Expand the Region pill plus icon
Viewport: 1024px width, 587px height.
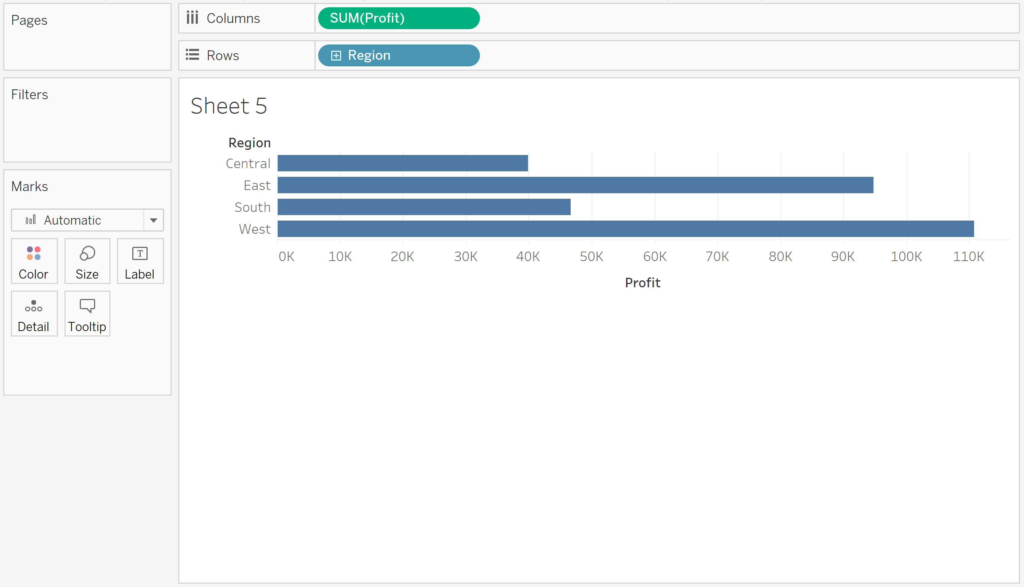(336, 55)
